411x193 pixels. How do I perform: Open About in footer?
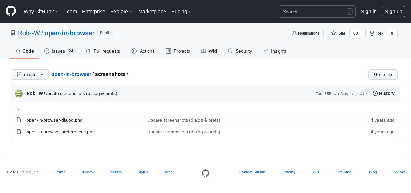coord(400,172)
